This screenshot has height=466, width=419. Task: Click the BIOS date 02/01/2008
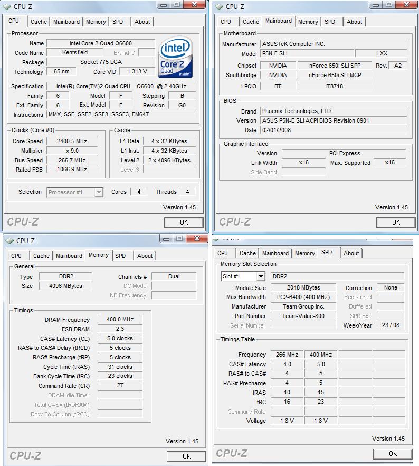coord(333,130)
